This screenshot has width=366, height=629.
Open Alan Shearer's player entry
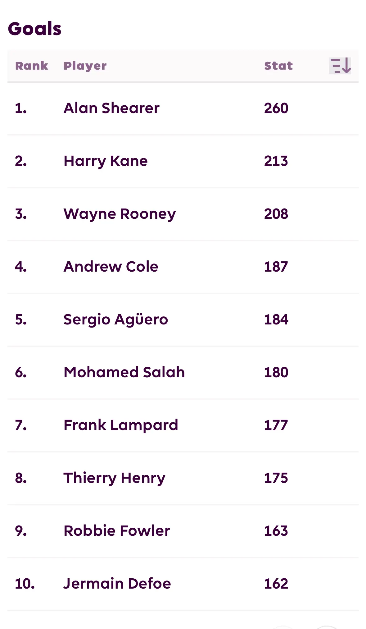click(111, 108)
